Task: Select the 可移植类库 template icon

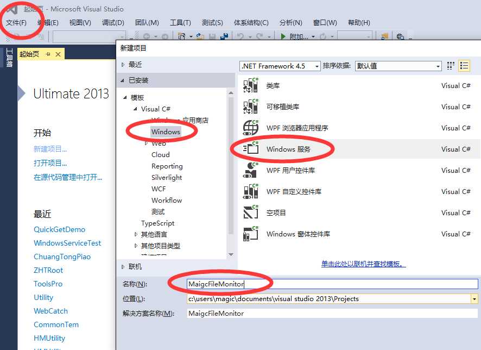Action: pyautogui.click(x=251, y=107)
